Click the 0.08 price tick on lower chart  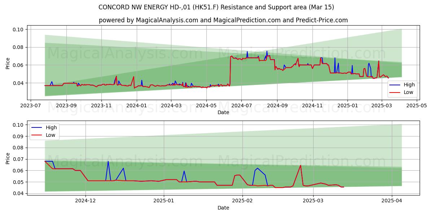point(18,148)
